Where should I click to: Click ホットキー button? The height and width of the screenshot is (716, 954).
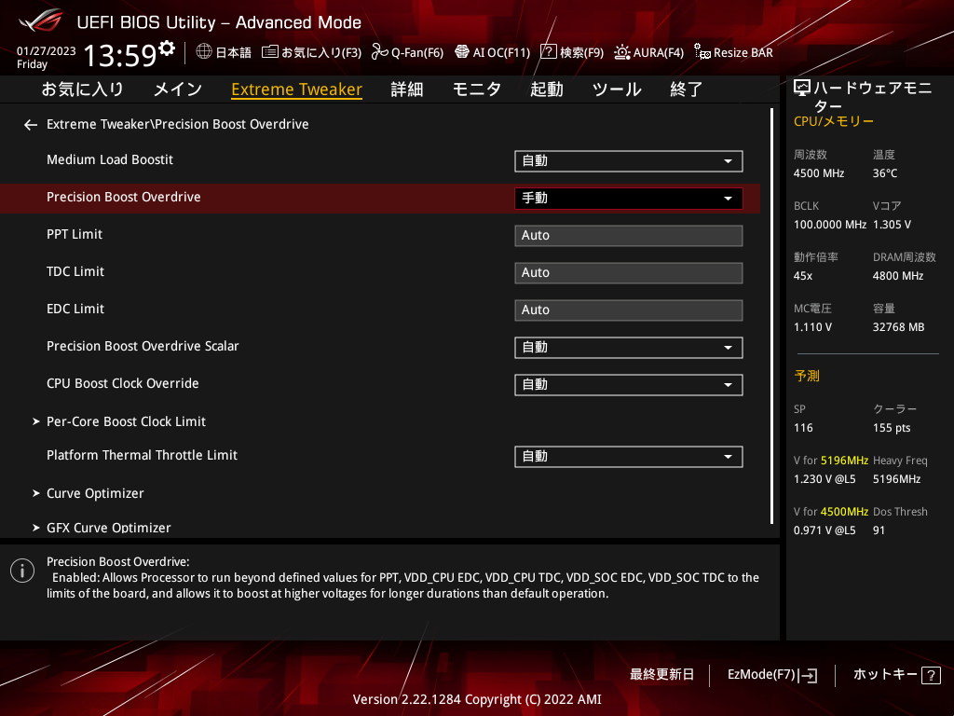tap(897, 675)
